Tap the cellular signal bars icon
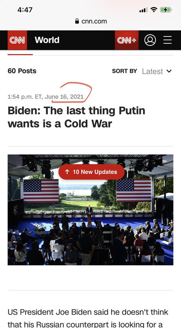 point(143,10)
